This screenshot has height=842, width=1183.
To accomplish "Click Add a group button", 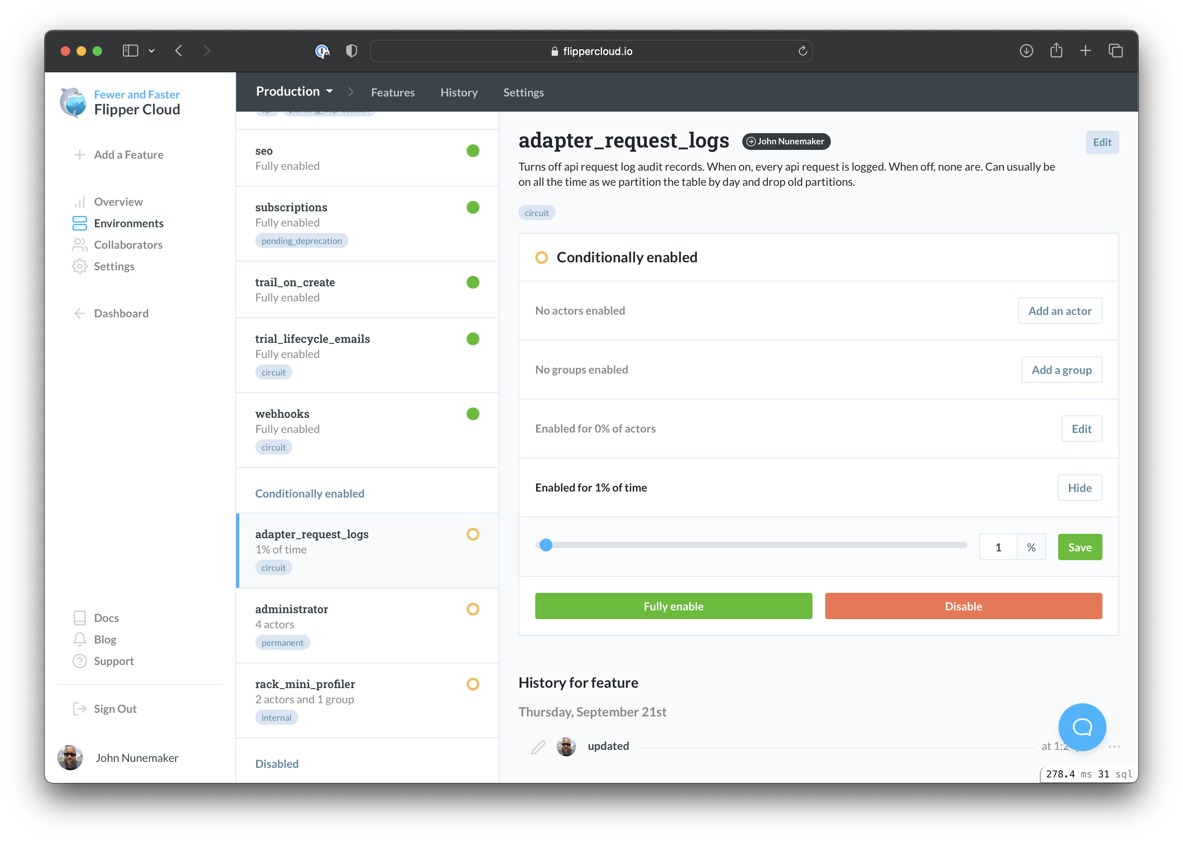I will pos(1061,369).
